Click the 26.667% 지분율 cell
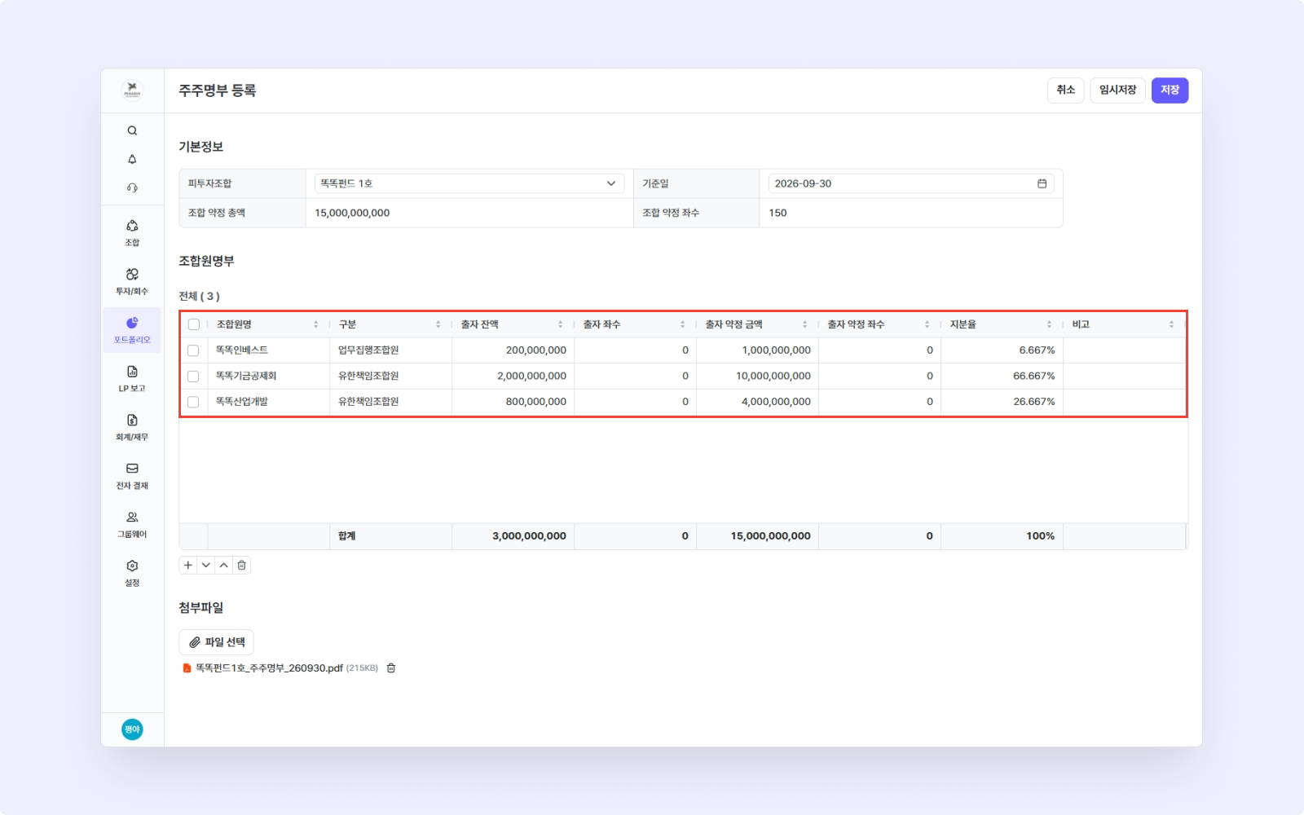1304x815 pixels. coord(1002,402)
